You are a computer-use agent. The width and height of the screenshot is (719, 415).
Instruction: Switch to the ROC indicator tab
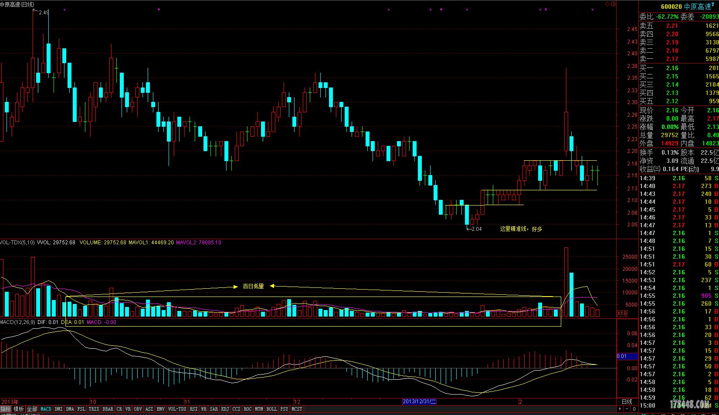[x=248, y=409]
